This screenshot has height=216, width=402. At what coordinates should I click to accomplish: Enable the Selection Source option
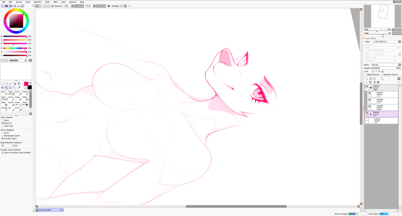[x=382, y=75]
